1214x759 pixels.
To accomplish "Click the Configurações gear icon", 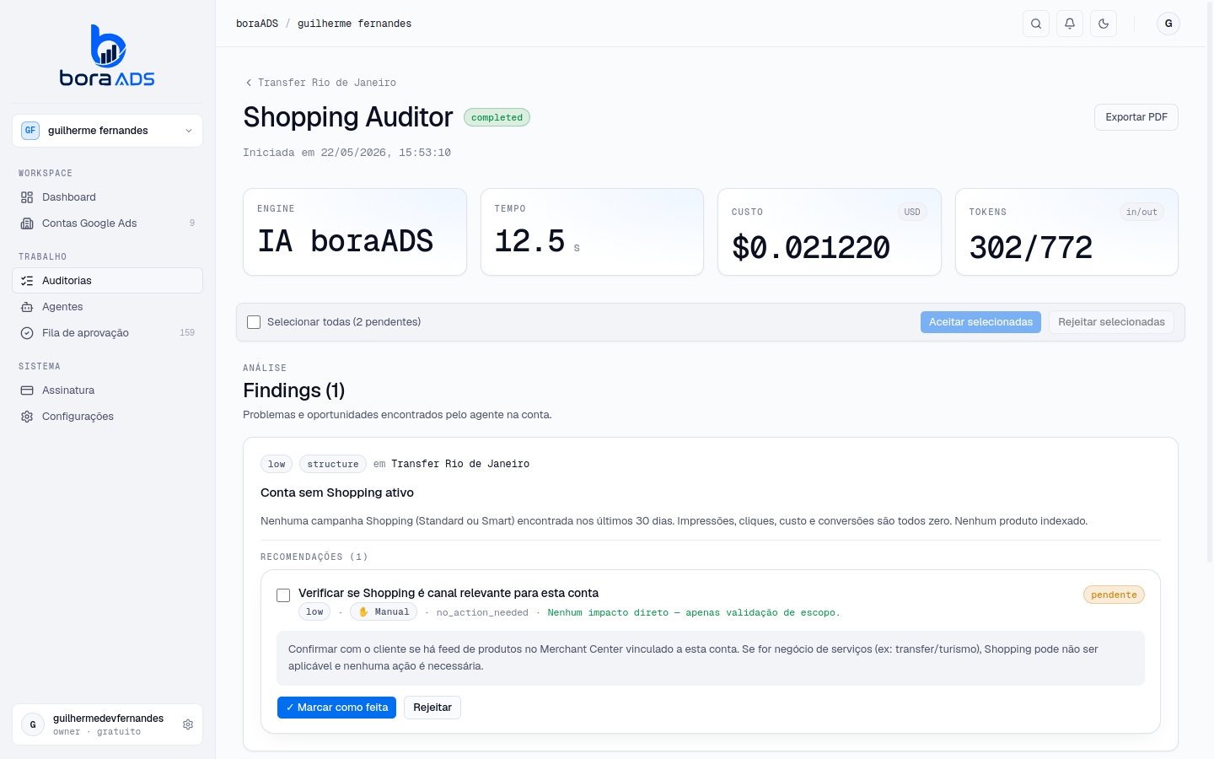I will (27, 417).
